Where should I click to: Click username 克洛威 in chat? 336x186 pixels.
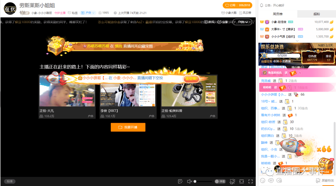(x=266, y=81)
